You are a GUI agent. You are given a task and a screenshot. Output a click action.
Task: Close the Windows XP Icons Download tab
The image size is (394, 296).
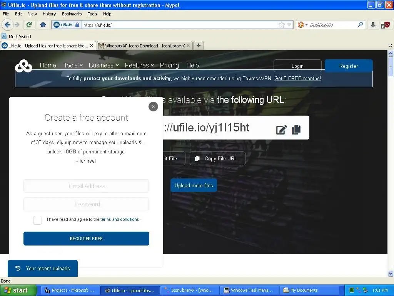188,45
